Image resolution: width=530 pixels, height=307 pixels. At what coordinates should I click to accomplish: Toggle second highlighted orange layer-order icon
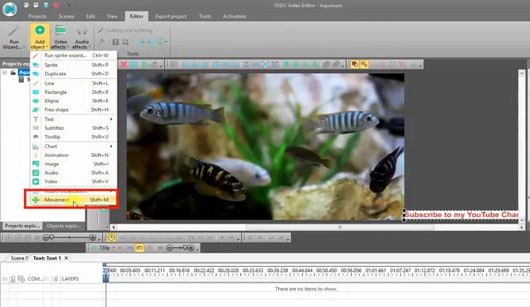click(364, 64)
